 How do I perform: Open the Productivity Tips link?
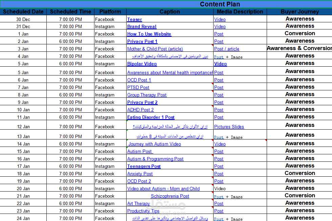tap(143, 211)
